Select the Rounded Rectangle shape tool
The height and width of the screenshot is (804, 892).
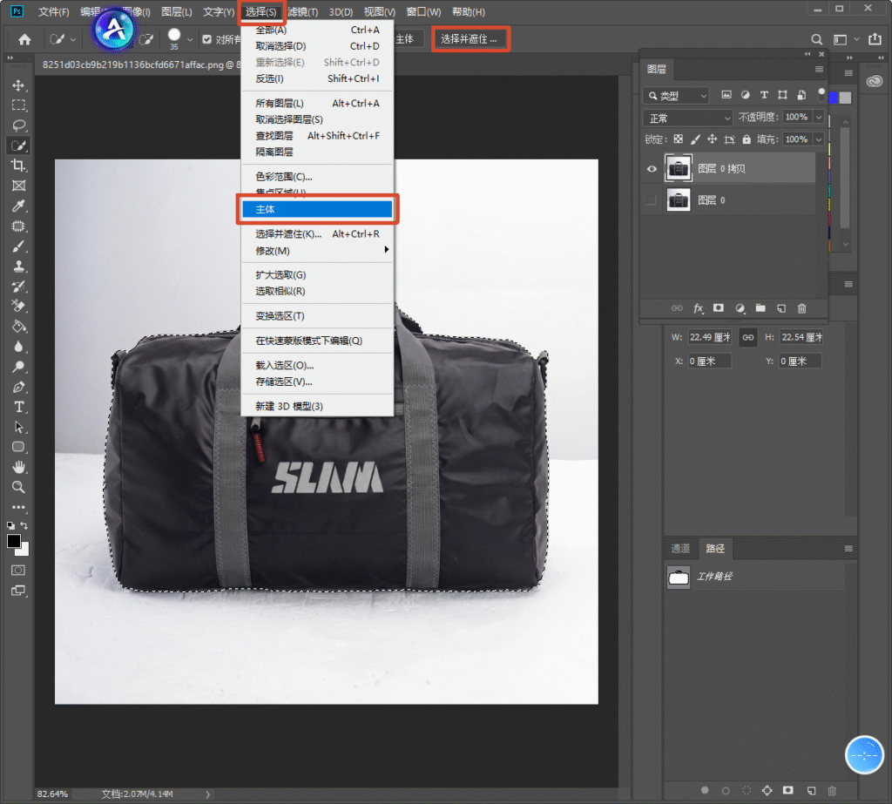(x=18, y=447)
